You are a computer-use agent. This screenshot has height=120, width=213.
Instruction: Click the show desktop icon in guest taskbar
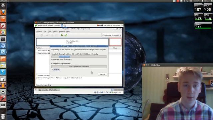pos(36,90)
